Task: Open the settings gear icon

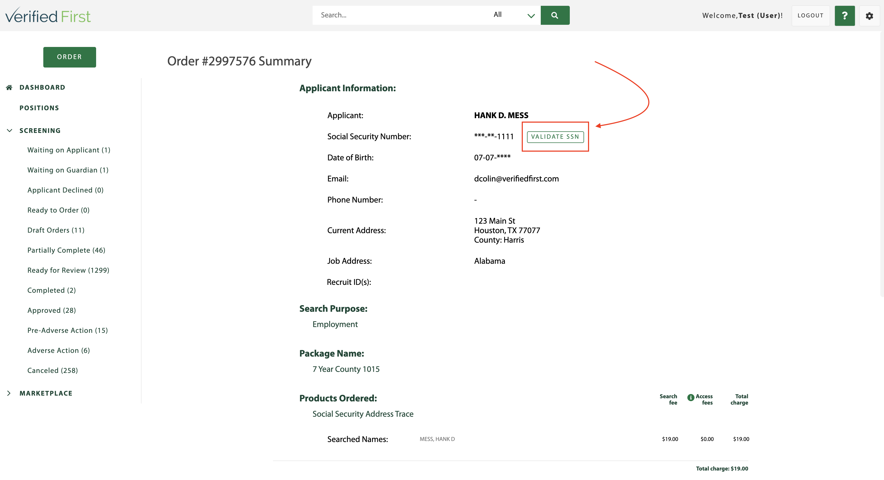Action: 869,16
